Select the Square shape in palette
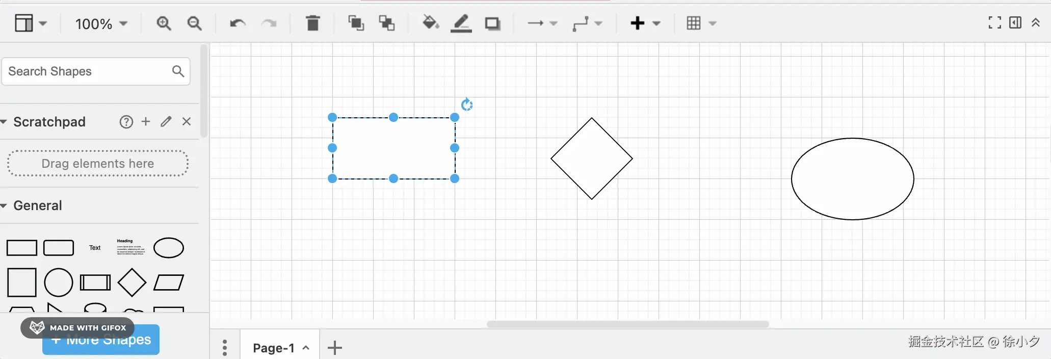1051x359 pixels. pyautogui.click(x=22, y=283)
